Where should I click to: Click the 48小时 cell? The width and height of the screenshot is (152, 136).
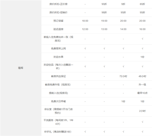[x=142, y=76]
